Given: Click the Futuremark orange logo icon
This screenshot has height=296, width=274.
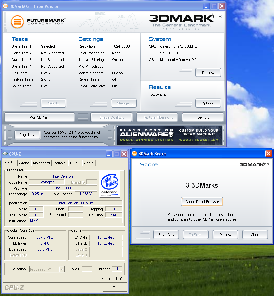Looking at the screenshot, I should 17,22.
